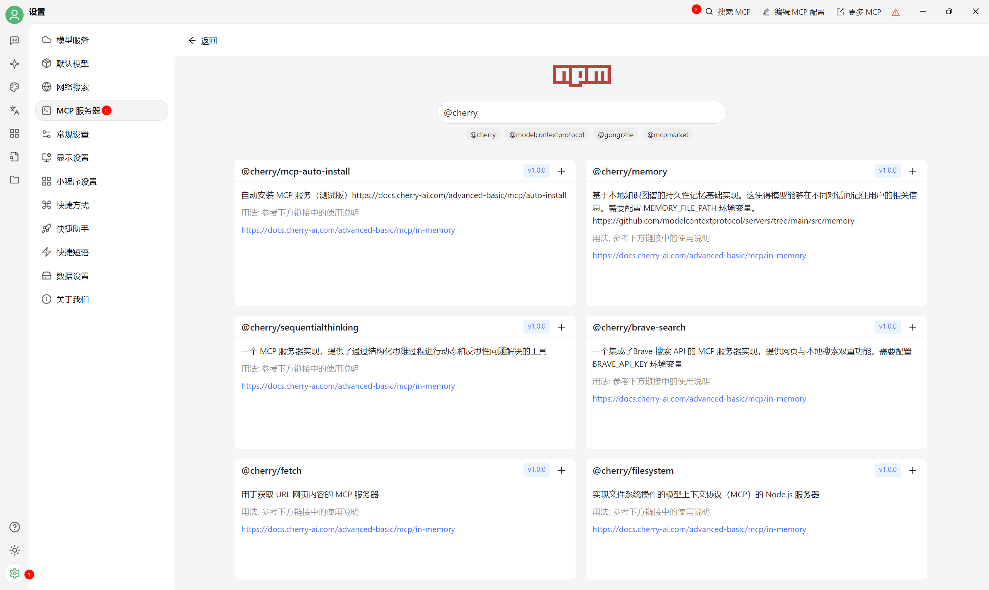989x590 pixels.
Task: Open the files folder sidebar icon
Action: [14, 180]
